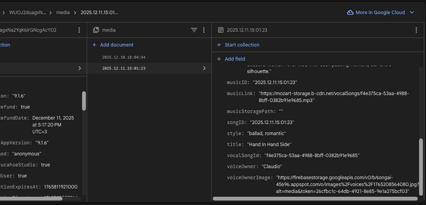
Task: Open the 2025.12.11.15:01:23 document kebab menu
Action: tap(416, 30)
